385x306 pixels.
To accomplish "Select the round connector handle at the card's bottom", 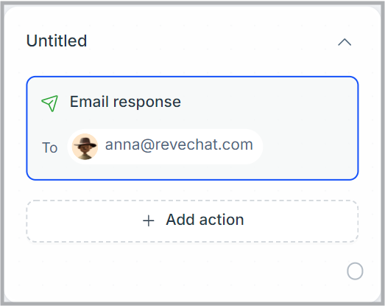I will (355, 271).
